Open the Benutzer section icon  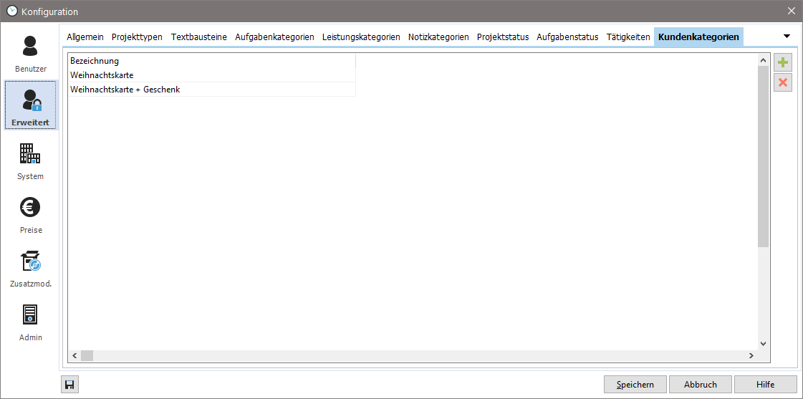(x=30, y=47)
